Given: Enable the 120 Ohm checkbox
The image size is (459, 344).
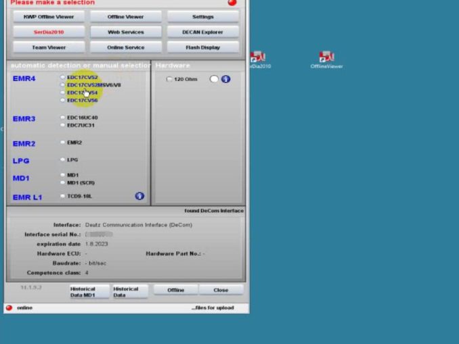Looking at the screenshot, I should [169, 79].
